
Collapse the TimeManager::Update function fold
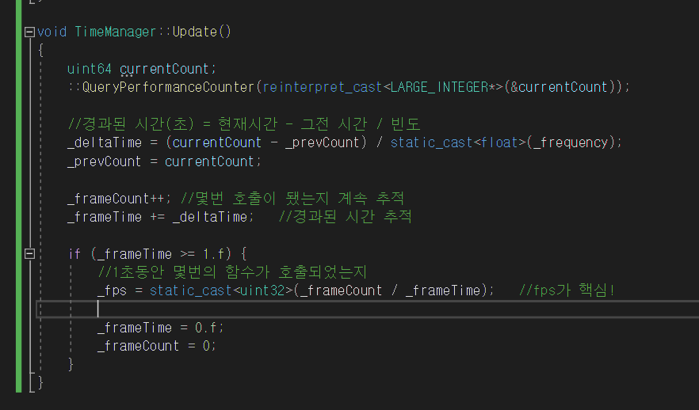click(x=29, y=32)
